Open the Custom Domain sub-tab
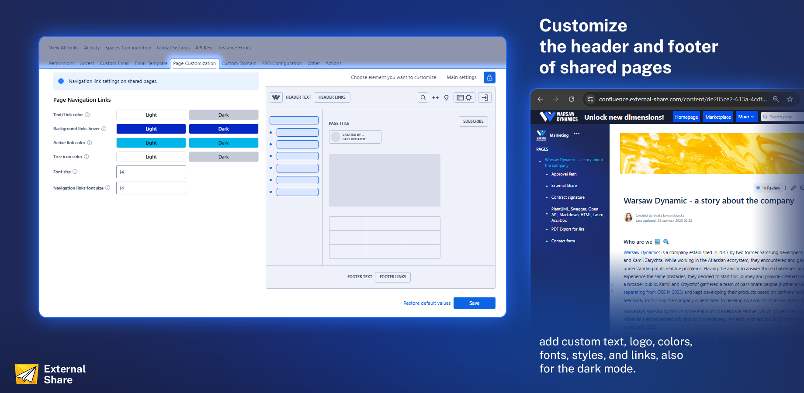Viewport: 804px width, 393px height. 239,63
